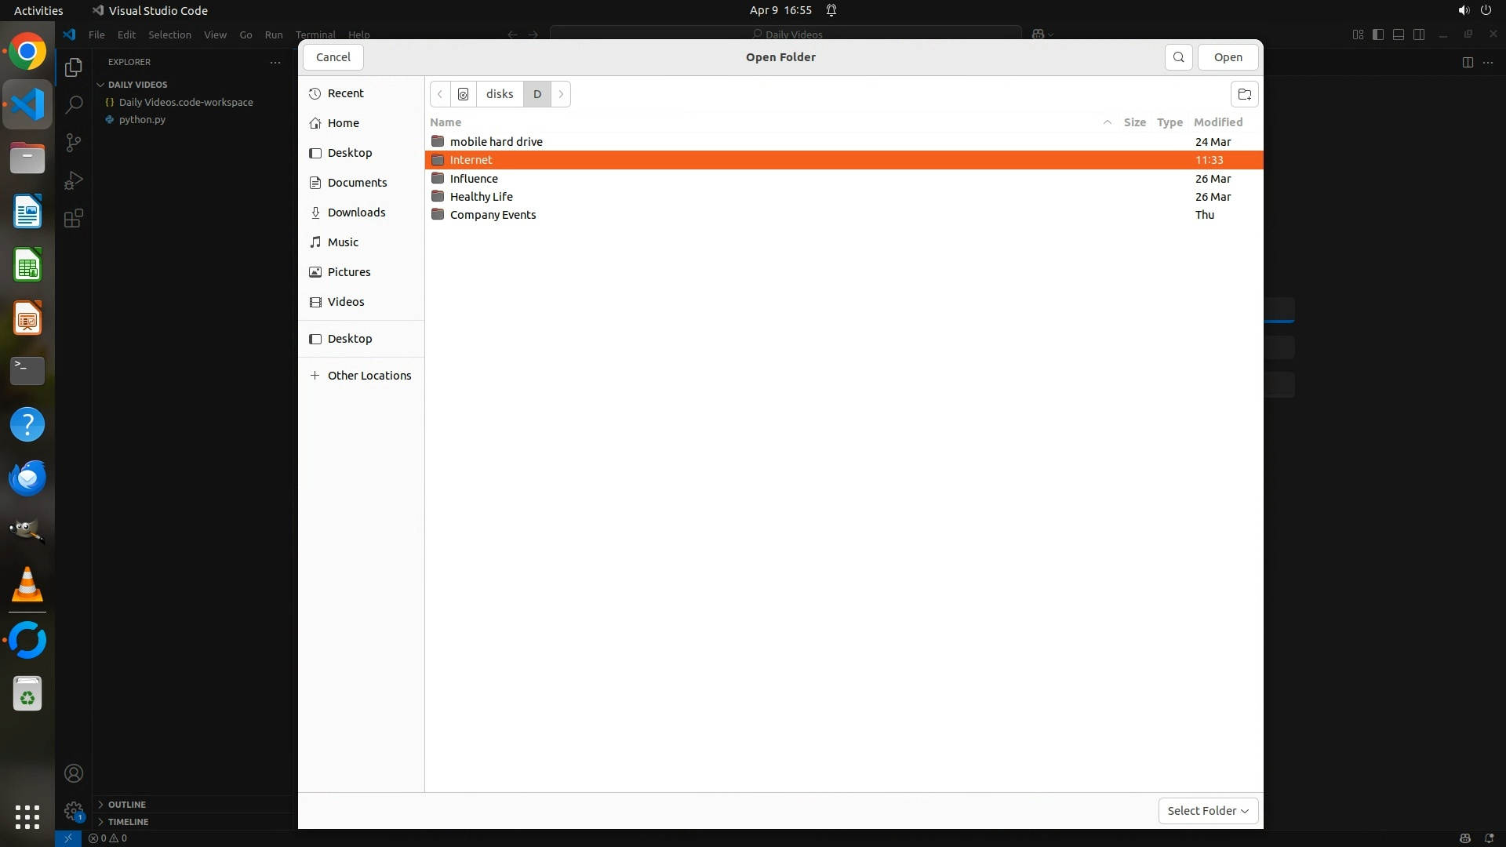Open the Source Control view icon

[x=74, y=143]
